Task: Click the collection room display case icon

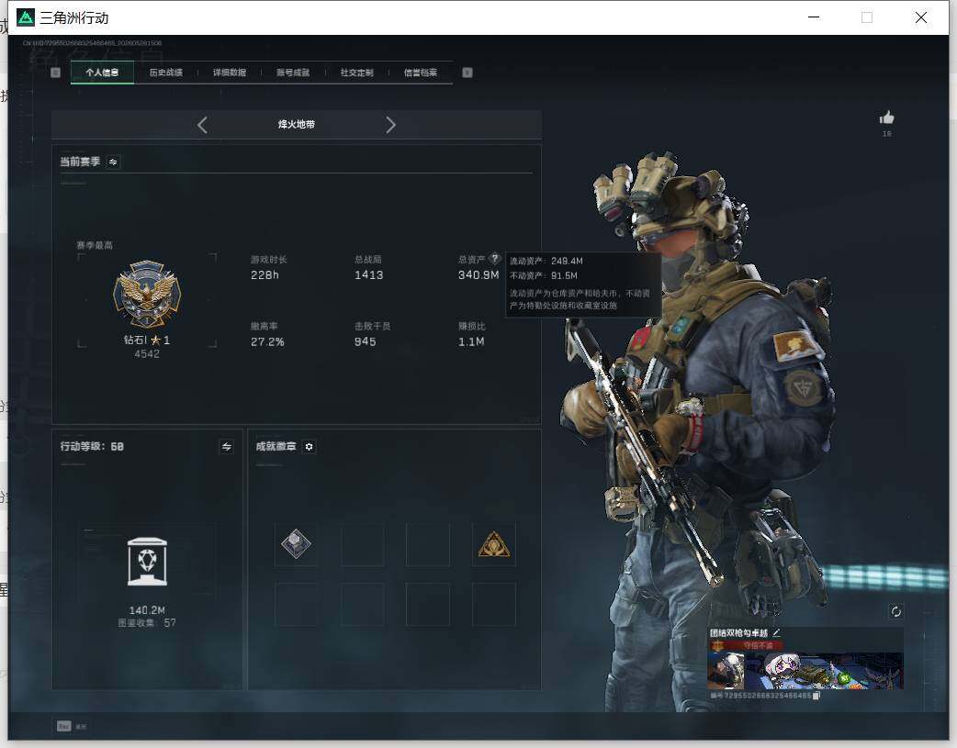Action: 147,562
